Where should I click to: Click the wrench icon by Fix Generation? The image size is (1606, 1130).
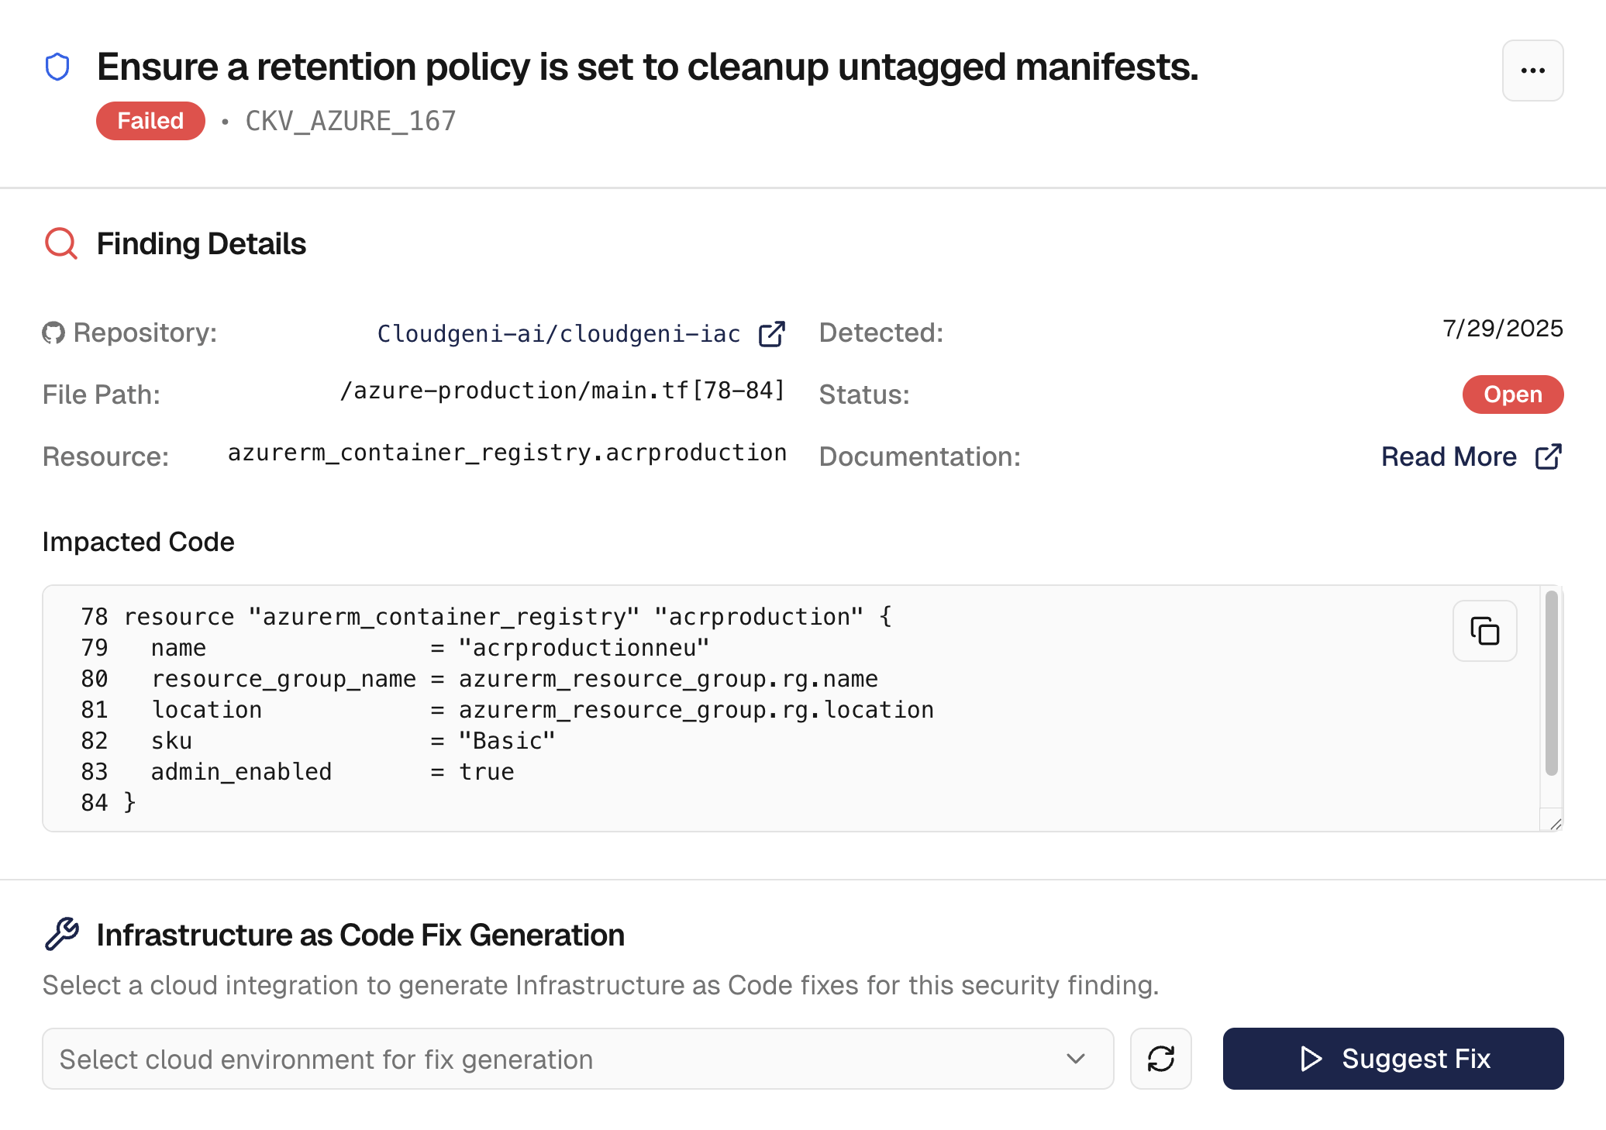coord(62,935)
